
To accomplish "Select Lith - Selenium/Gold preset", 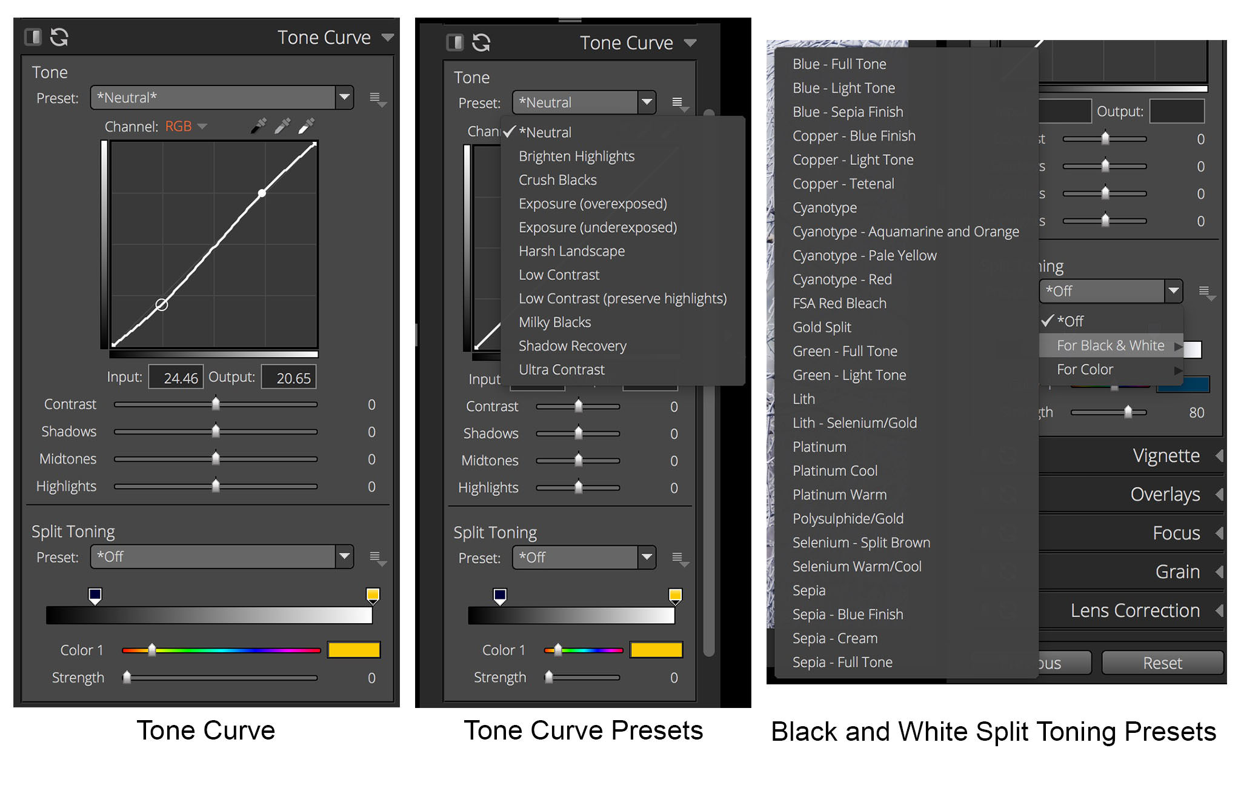I will tap(854, 423).
